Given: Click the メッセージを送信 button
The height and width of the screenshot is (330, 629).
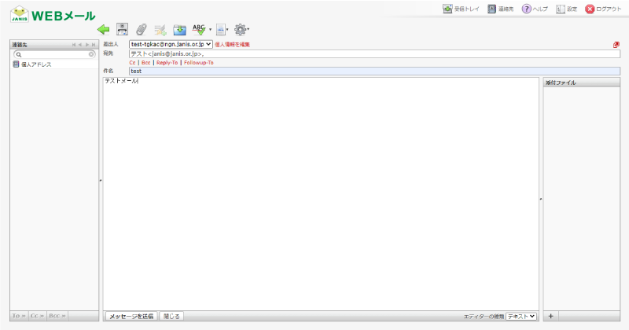Looking at the screenshot, I should click(131, 317).
